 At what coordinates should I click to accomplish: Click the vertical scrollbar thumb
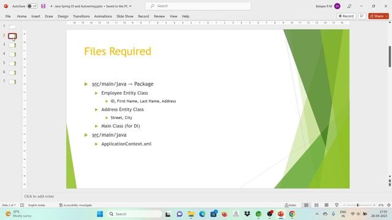390,56
